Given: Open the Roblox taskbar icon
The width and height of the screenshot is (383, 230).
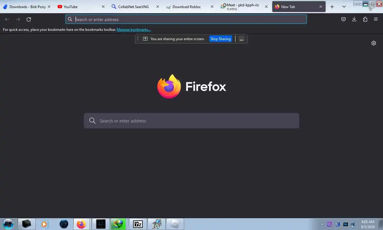Looking at the screenshot, I should [175, 224].
